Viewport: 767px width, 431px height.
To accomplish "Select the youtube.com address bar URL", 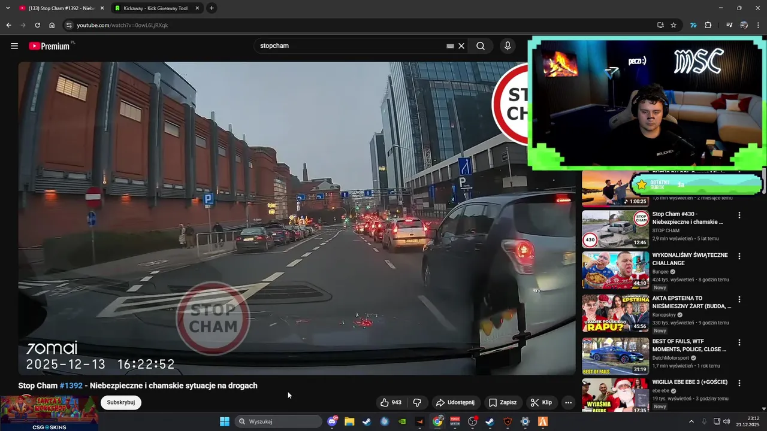I will 122,25.
